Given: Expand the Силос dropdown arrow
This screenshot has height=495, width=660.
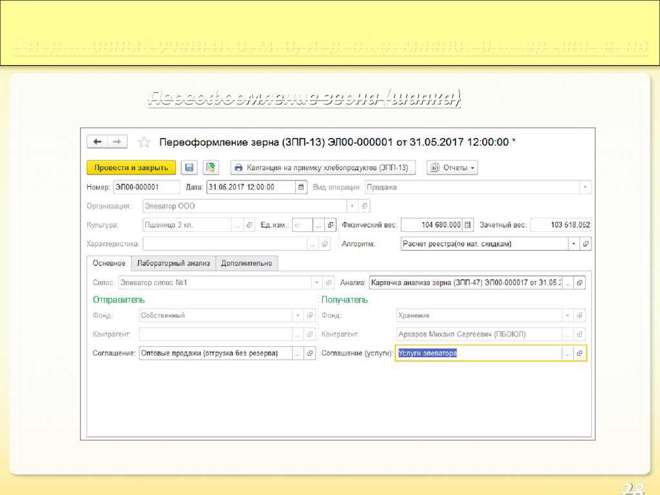Looking at the screenshot, I should [316, 283].
